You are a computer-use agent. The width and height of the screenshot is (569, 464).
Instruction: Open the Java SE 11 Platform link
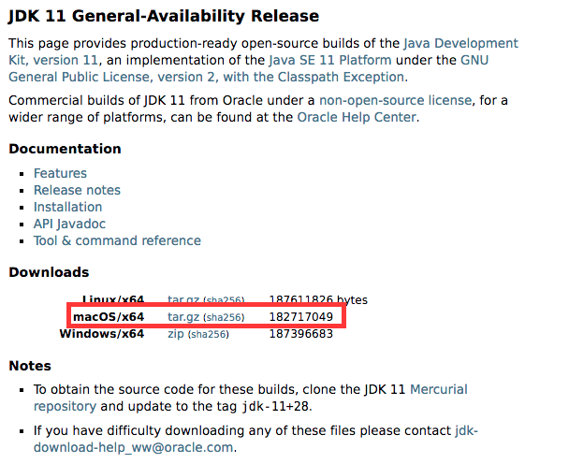click(330, 60)
